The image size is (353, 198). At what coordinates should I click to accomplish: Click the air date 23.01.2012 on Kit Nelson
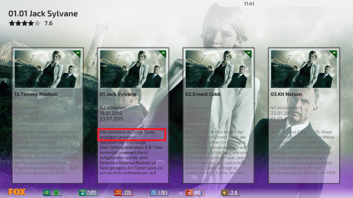[x=282, y=113]
